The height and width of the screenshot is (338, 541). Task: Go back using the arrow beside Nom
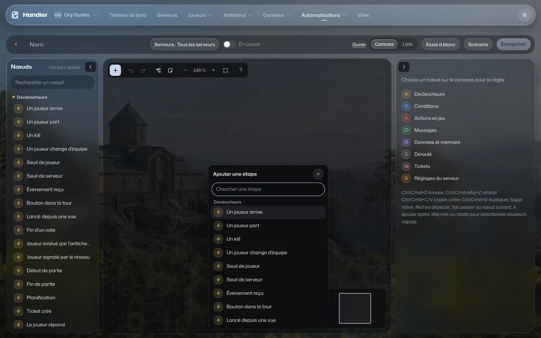pos(16,44)
